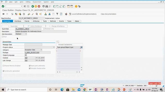This screenshot has width=165, height=92.
Task: Open the command field history dropdown
Action: click(x=21, y=6)
